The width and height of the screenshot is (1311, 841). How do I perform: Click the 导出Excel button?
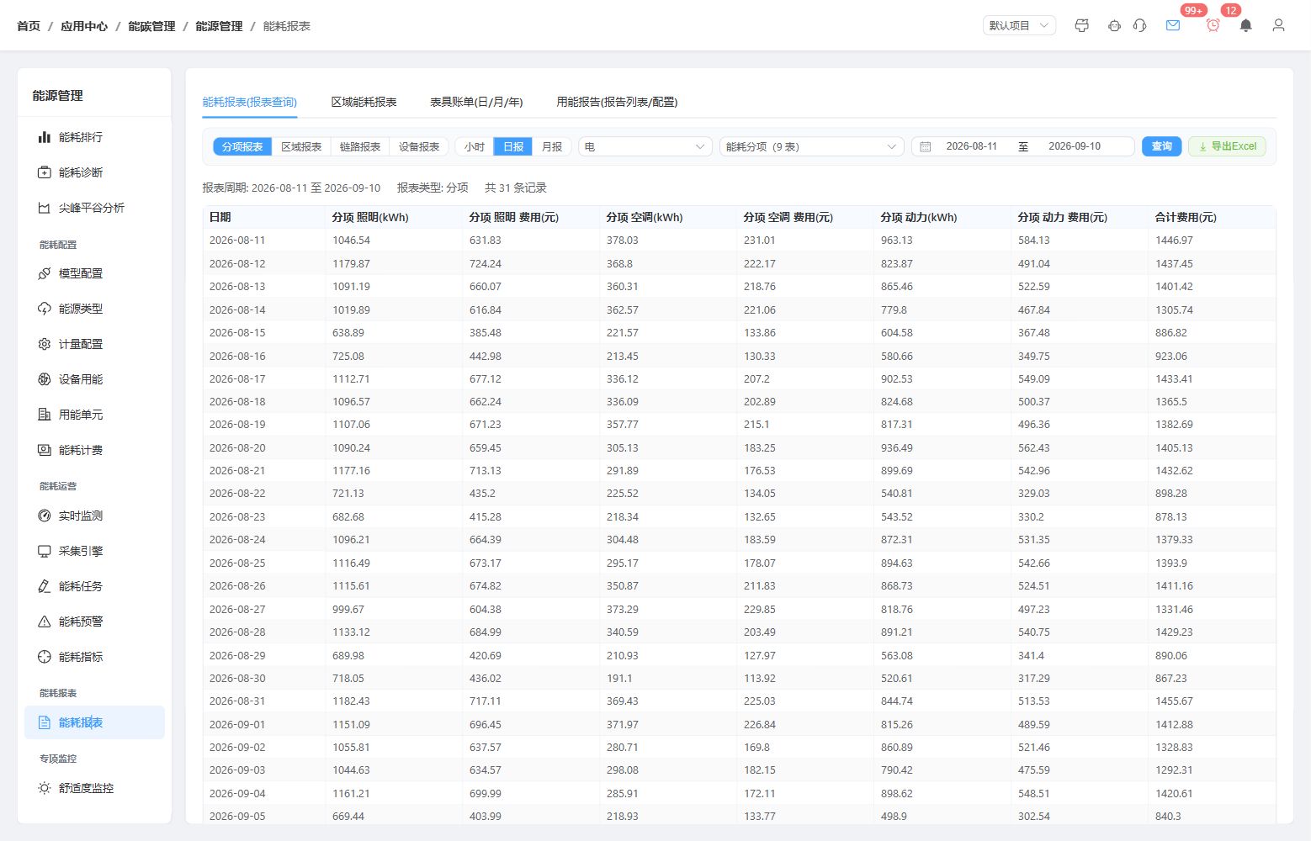pos(1227,146)
